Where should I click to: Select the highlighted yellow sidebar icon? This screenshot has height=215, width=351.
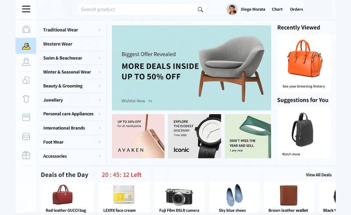click(26, 46)
